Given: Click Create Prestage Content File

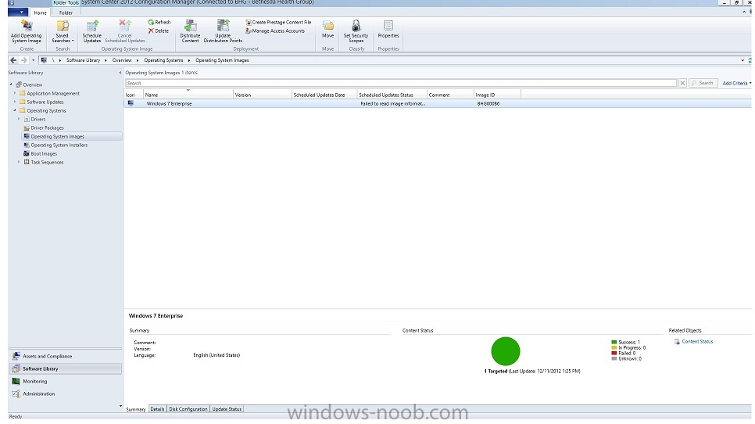Looking at the screenshot, I should (278, 22).
